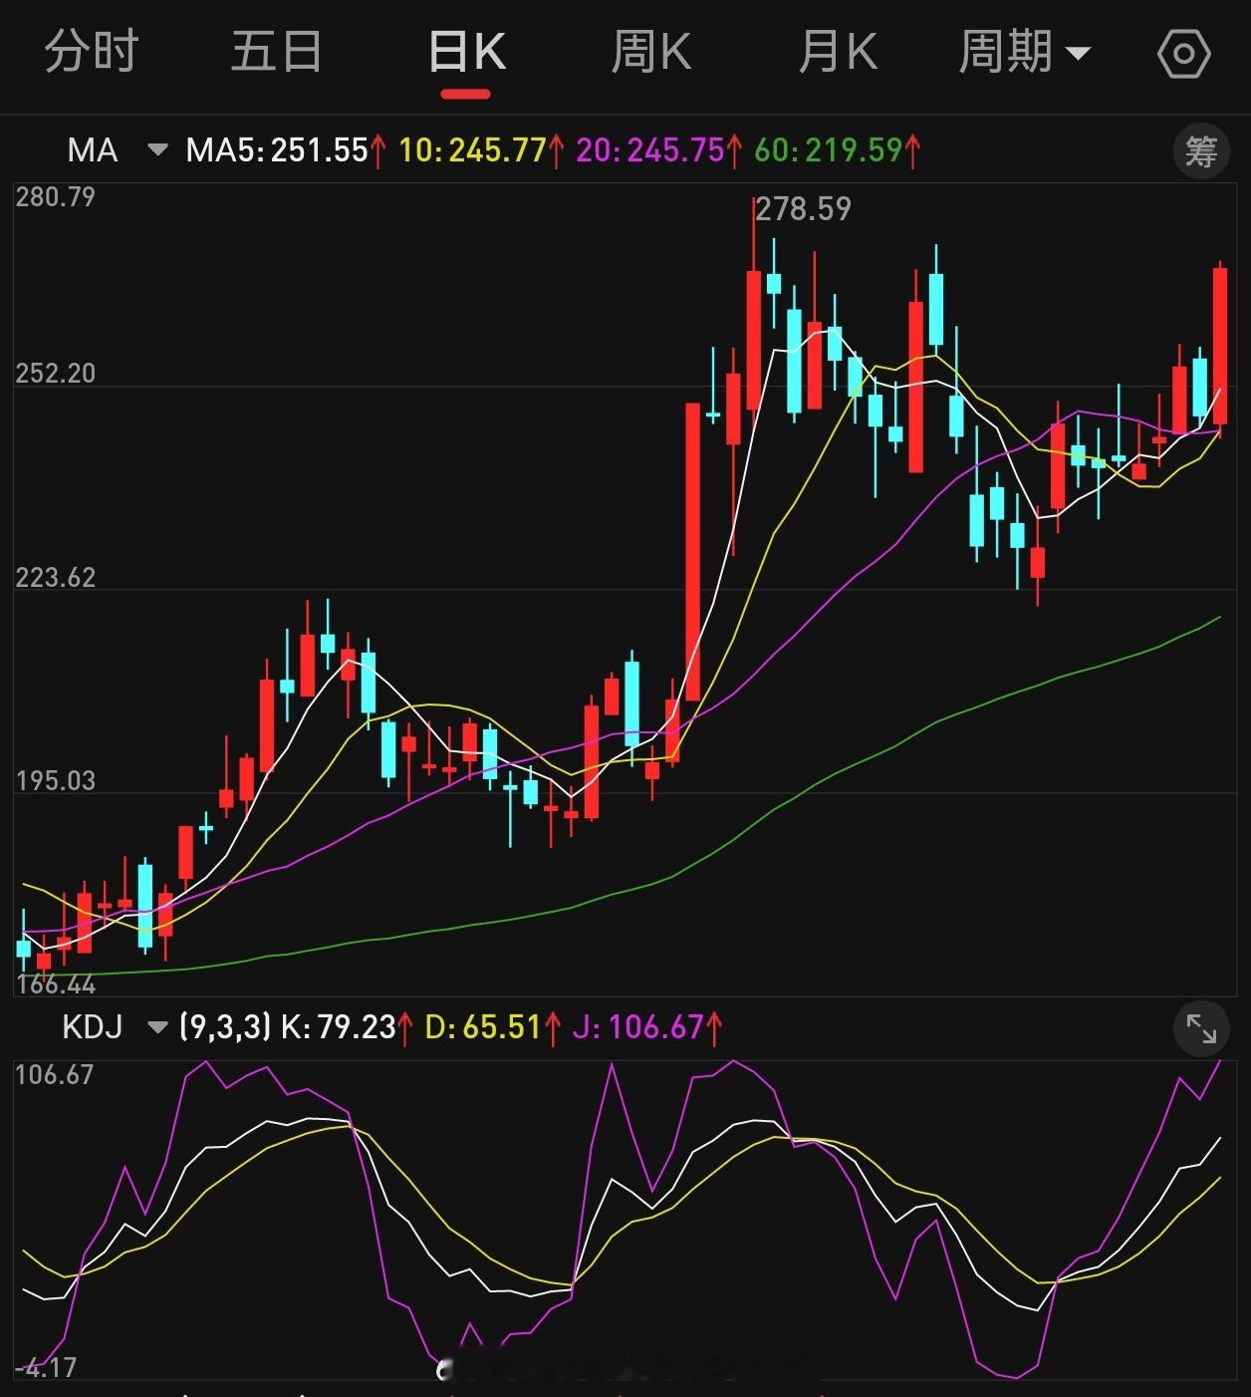Click the 106.67 KDJ axis label

tap(55, 1075)
